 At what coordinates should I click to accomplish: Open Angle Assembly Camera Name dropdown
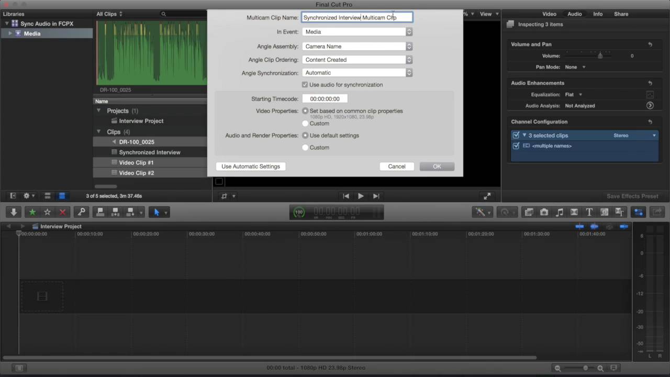tap(357, 46)
